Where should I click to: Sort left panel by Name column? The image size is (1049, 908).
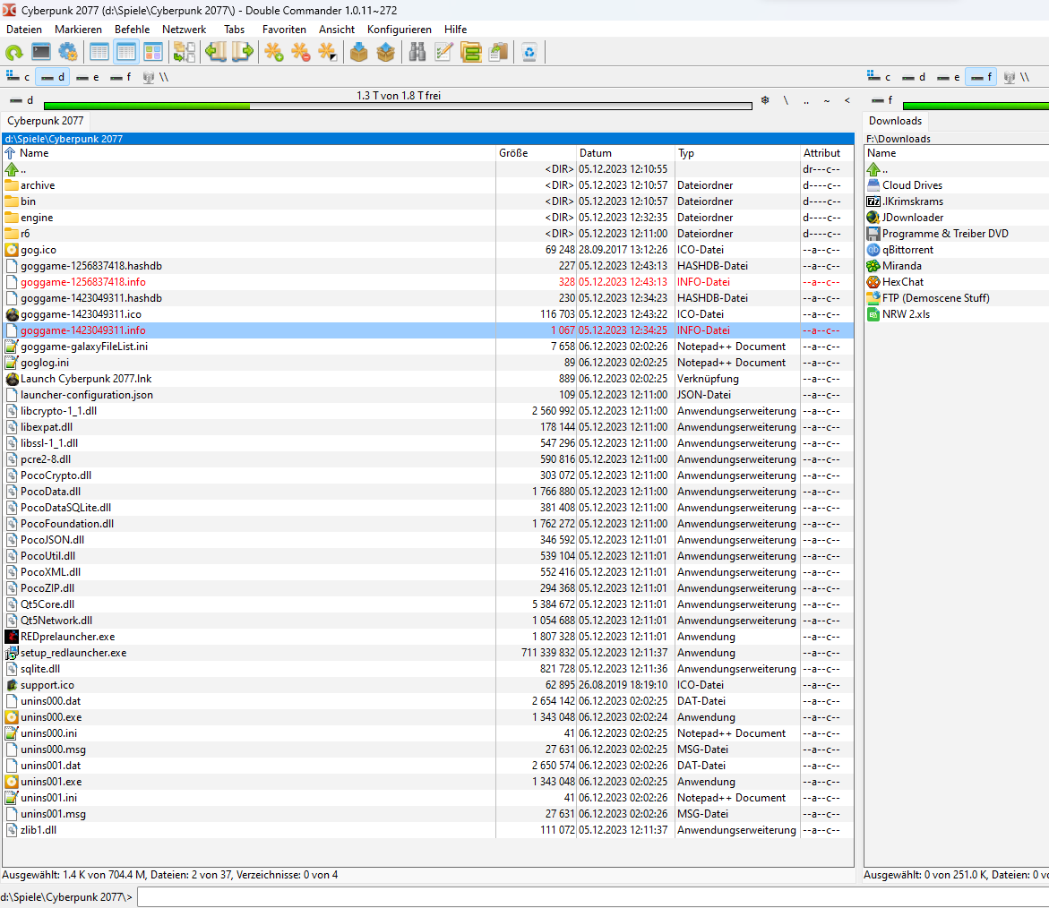click(249, 153)
